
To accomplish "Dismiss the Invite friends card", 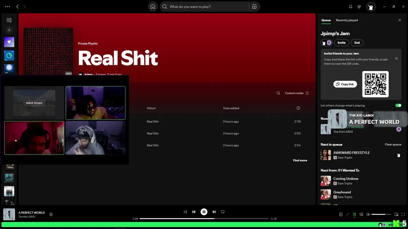I will (397, 59).
